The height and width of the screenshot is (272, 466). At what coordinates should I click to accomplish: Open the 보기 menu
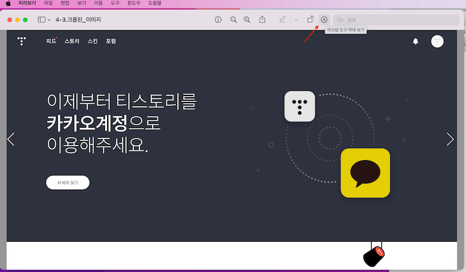pos(82,3)
